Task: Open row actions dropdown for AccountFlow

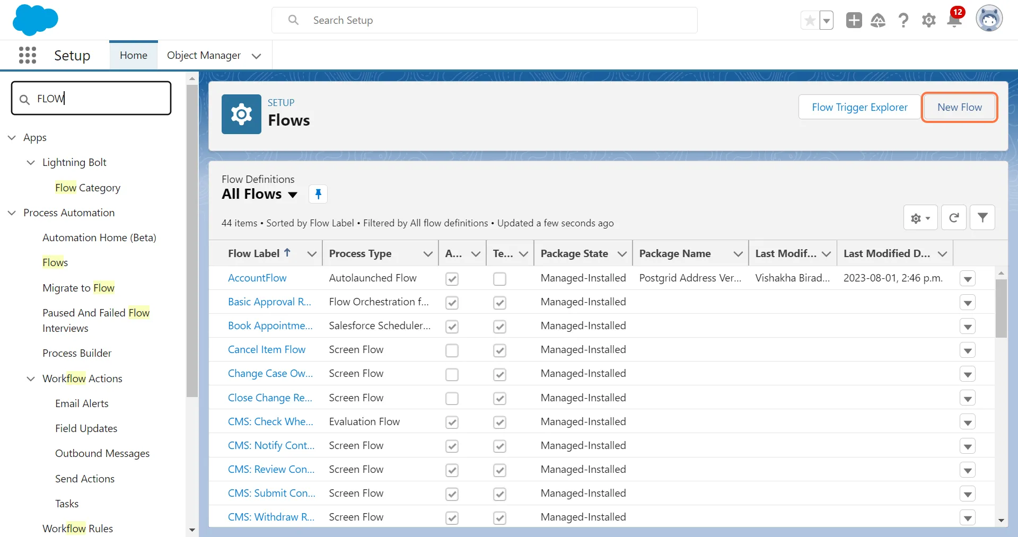Action: [967, 279]
